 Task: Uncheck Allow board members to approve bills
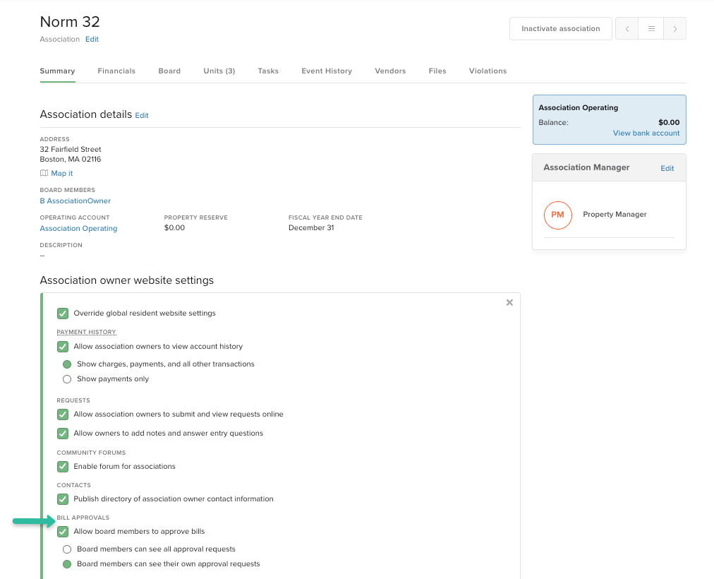coord(63,532)
